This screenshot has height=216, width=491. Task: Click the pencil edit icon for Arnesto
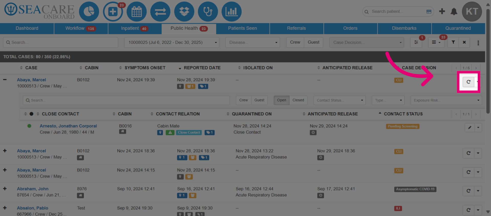click(470, 128)
